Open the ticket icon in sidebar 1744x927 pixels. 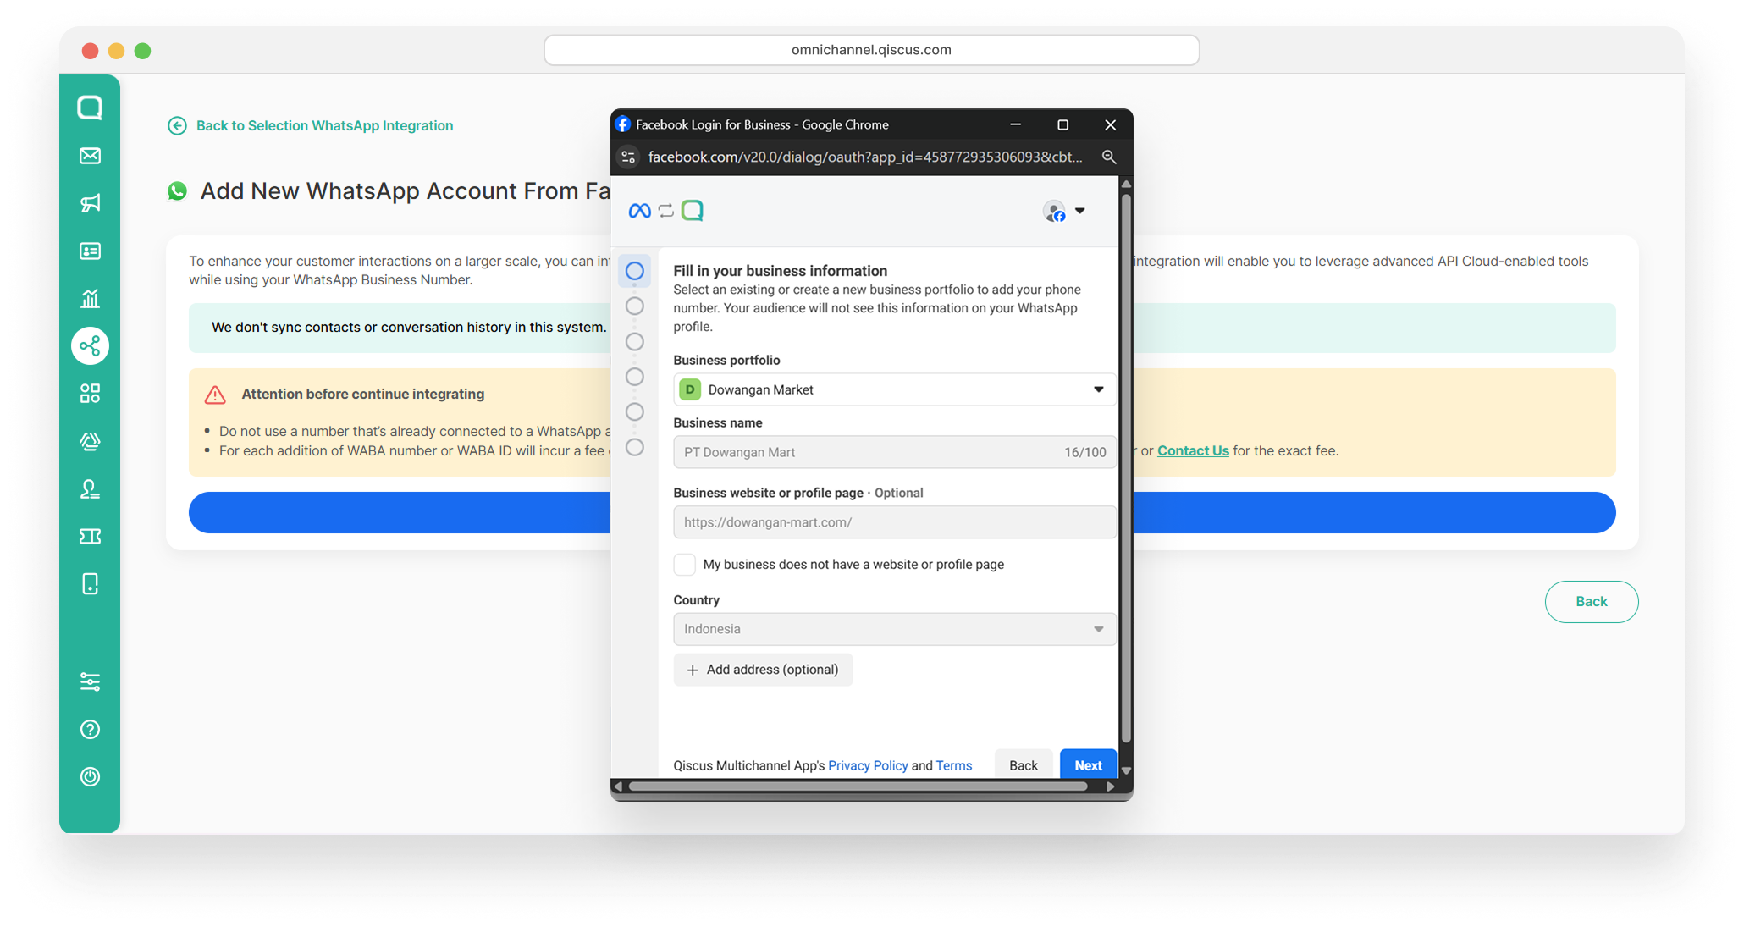[90, 536]
